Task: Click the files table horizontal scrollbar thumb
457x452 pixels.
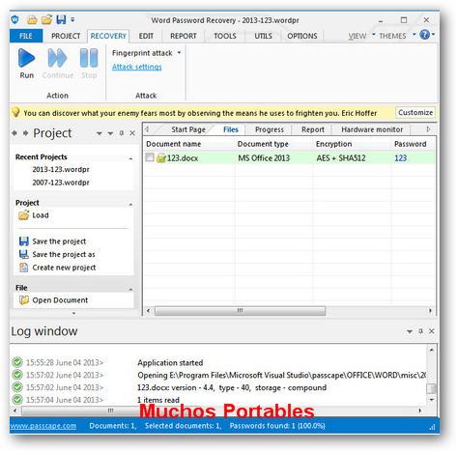Action: click(240, 311)
